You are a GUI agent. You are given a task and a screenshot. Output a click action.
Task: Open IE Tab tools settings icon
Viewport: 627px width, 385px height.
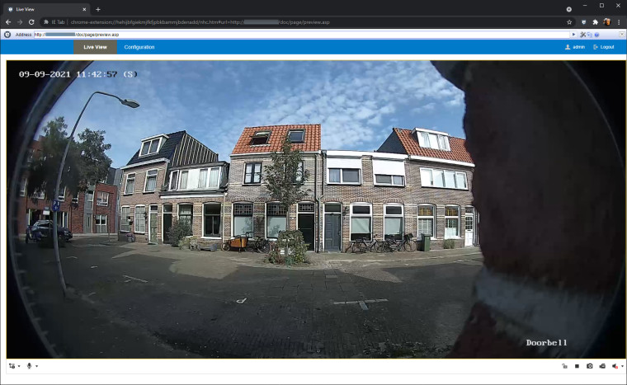(x=582, y=35)
